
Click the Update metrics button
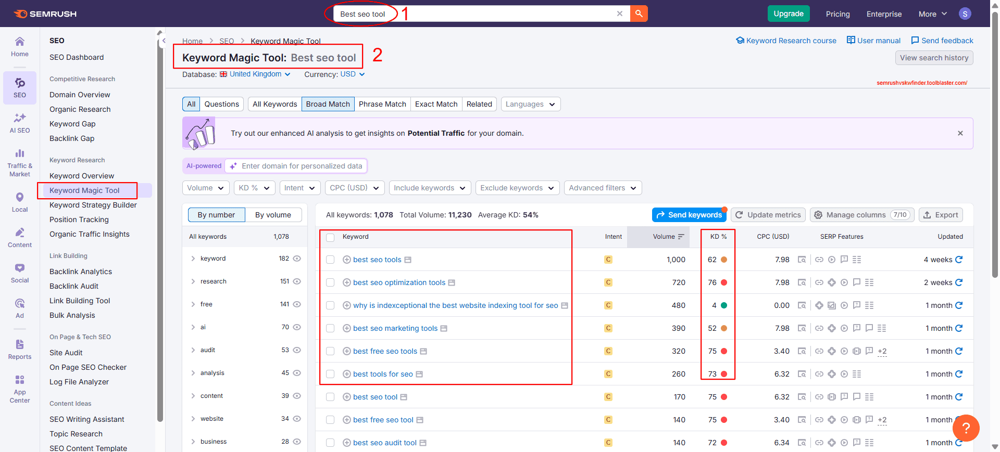[x=768, y=215]
